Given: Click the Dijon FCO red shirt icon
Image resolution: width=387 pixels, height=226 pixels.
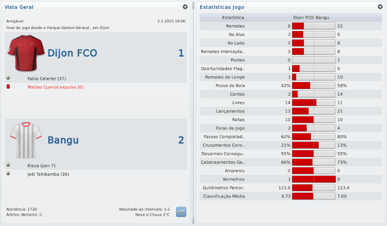Looking at the screenshot, I should point(26,53).
